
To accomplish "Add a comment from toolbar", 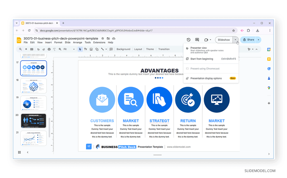I will [x=111, y=49].
